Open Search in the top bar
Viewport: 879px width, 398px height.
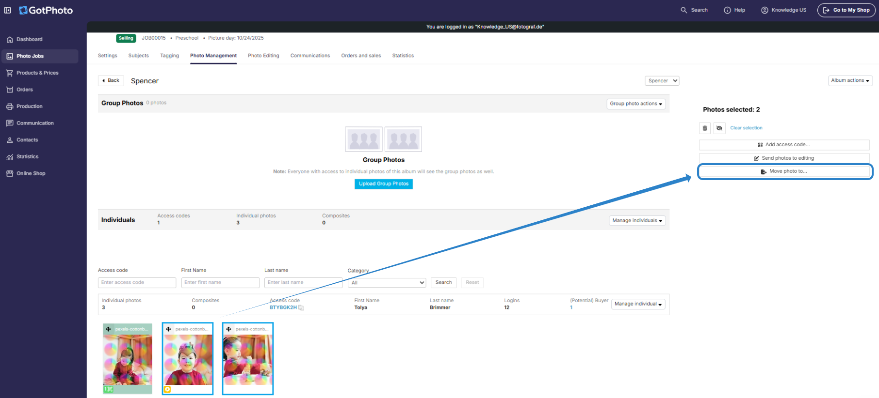point(694,10)
